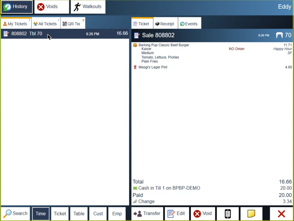Click the Sale 808802 header title
Viewport: 294px width, 221px height.
point(158,35)
